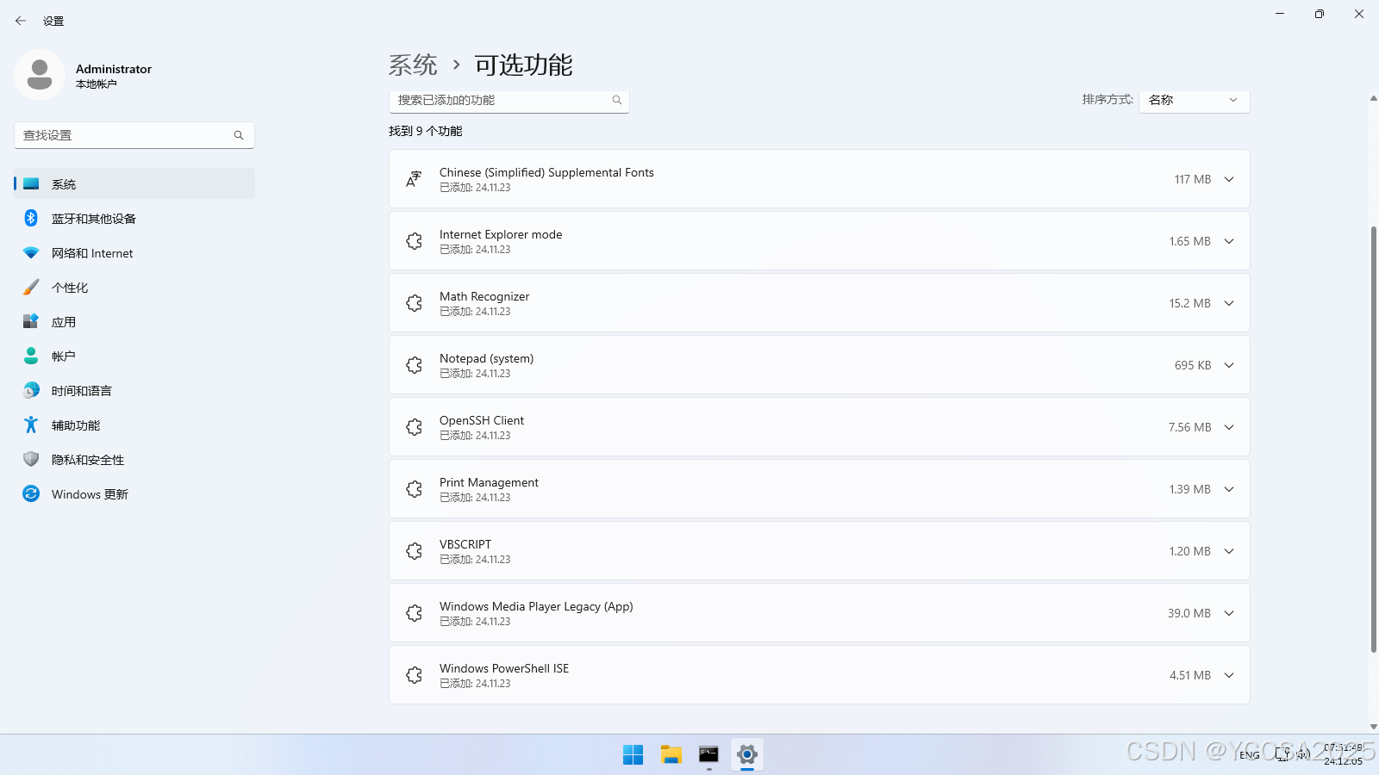This screenshot has height=775, width=1379.
Task: Open the terminal app on the taskbar
Action: click(708, 754)
